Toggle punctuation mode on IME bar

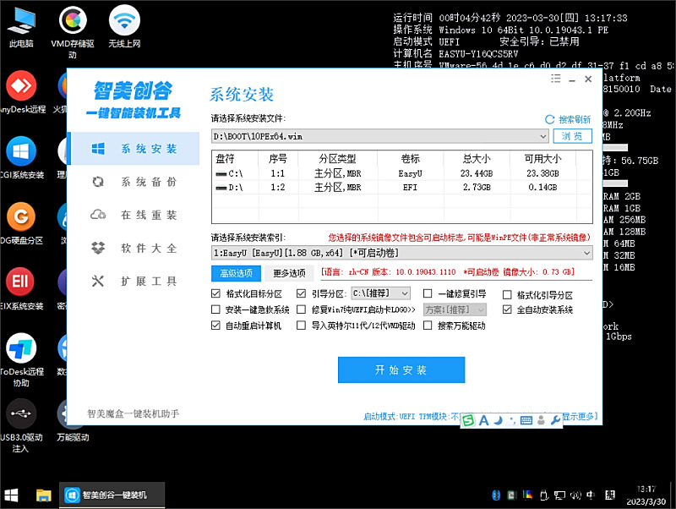click(512, 420)
